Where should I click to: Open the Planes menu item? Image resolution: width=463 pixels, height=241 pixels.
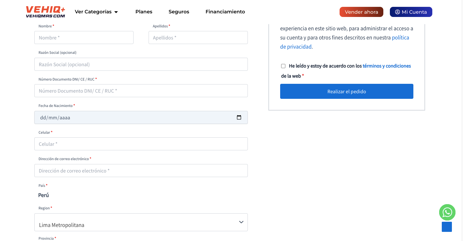[144, 12]
